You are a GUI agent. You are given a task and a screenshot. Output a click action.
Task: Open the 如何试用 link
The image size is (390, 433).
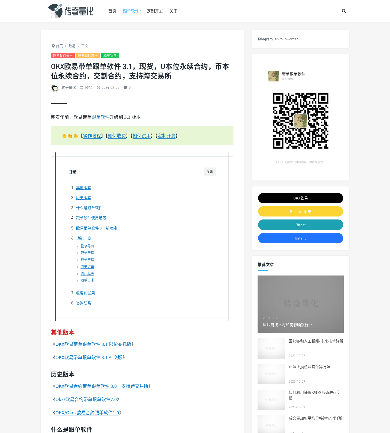[x=142, y=136]
